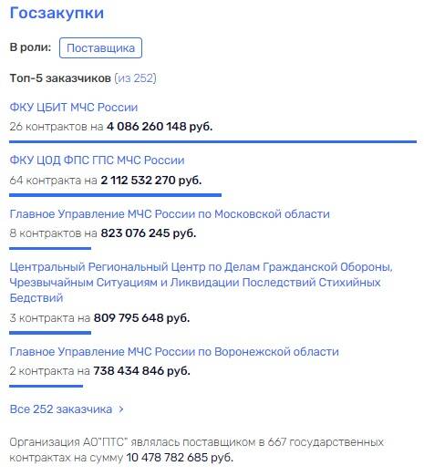Click the bar under the 809 795 648 руб. amount
The width and height of the screenshot is (424, 476).
(x=50, y=333)
